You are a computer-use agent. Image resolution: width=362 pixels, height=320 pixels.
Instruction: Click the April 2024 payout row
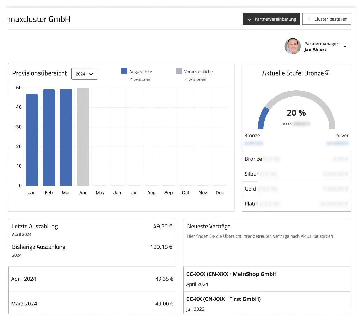pyautogui.click(x=92, y=279)
